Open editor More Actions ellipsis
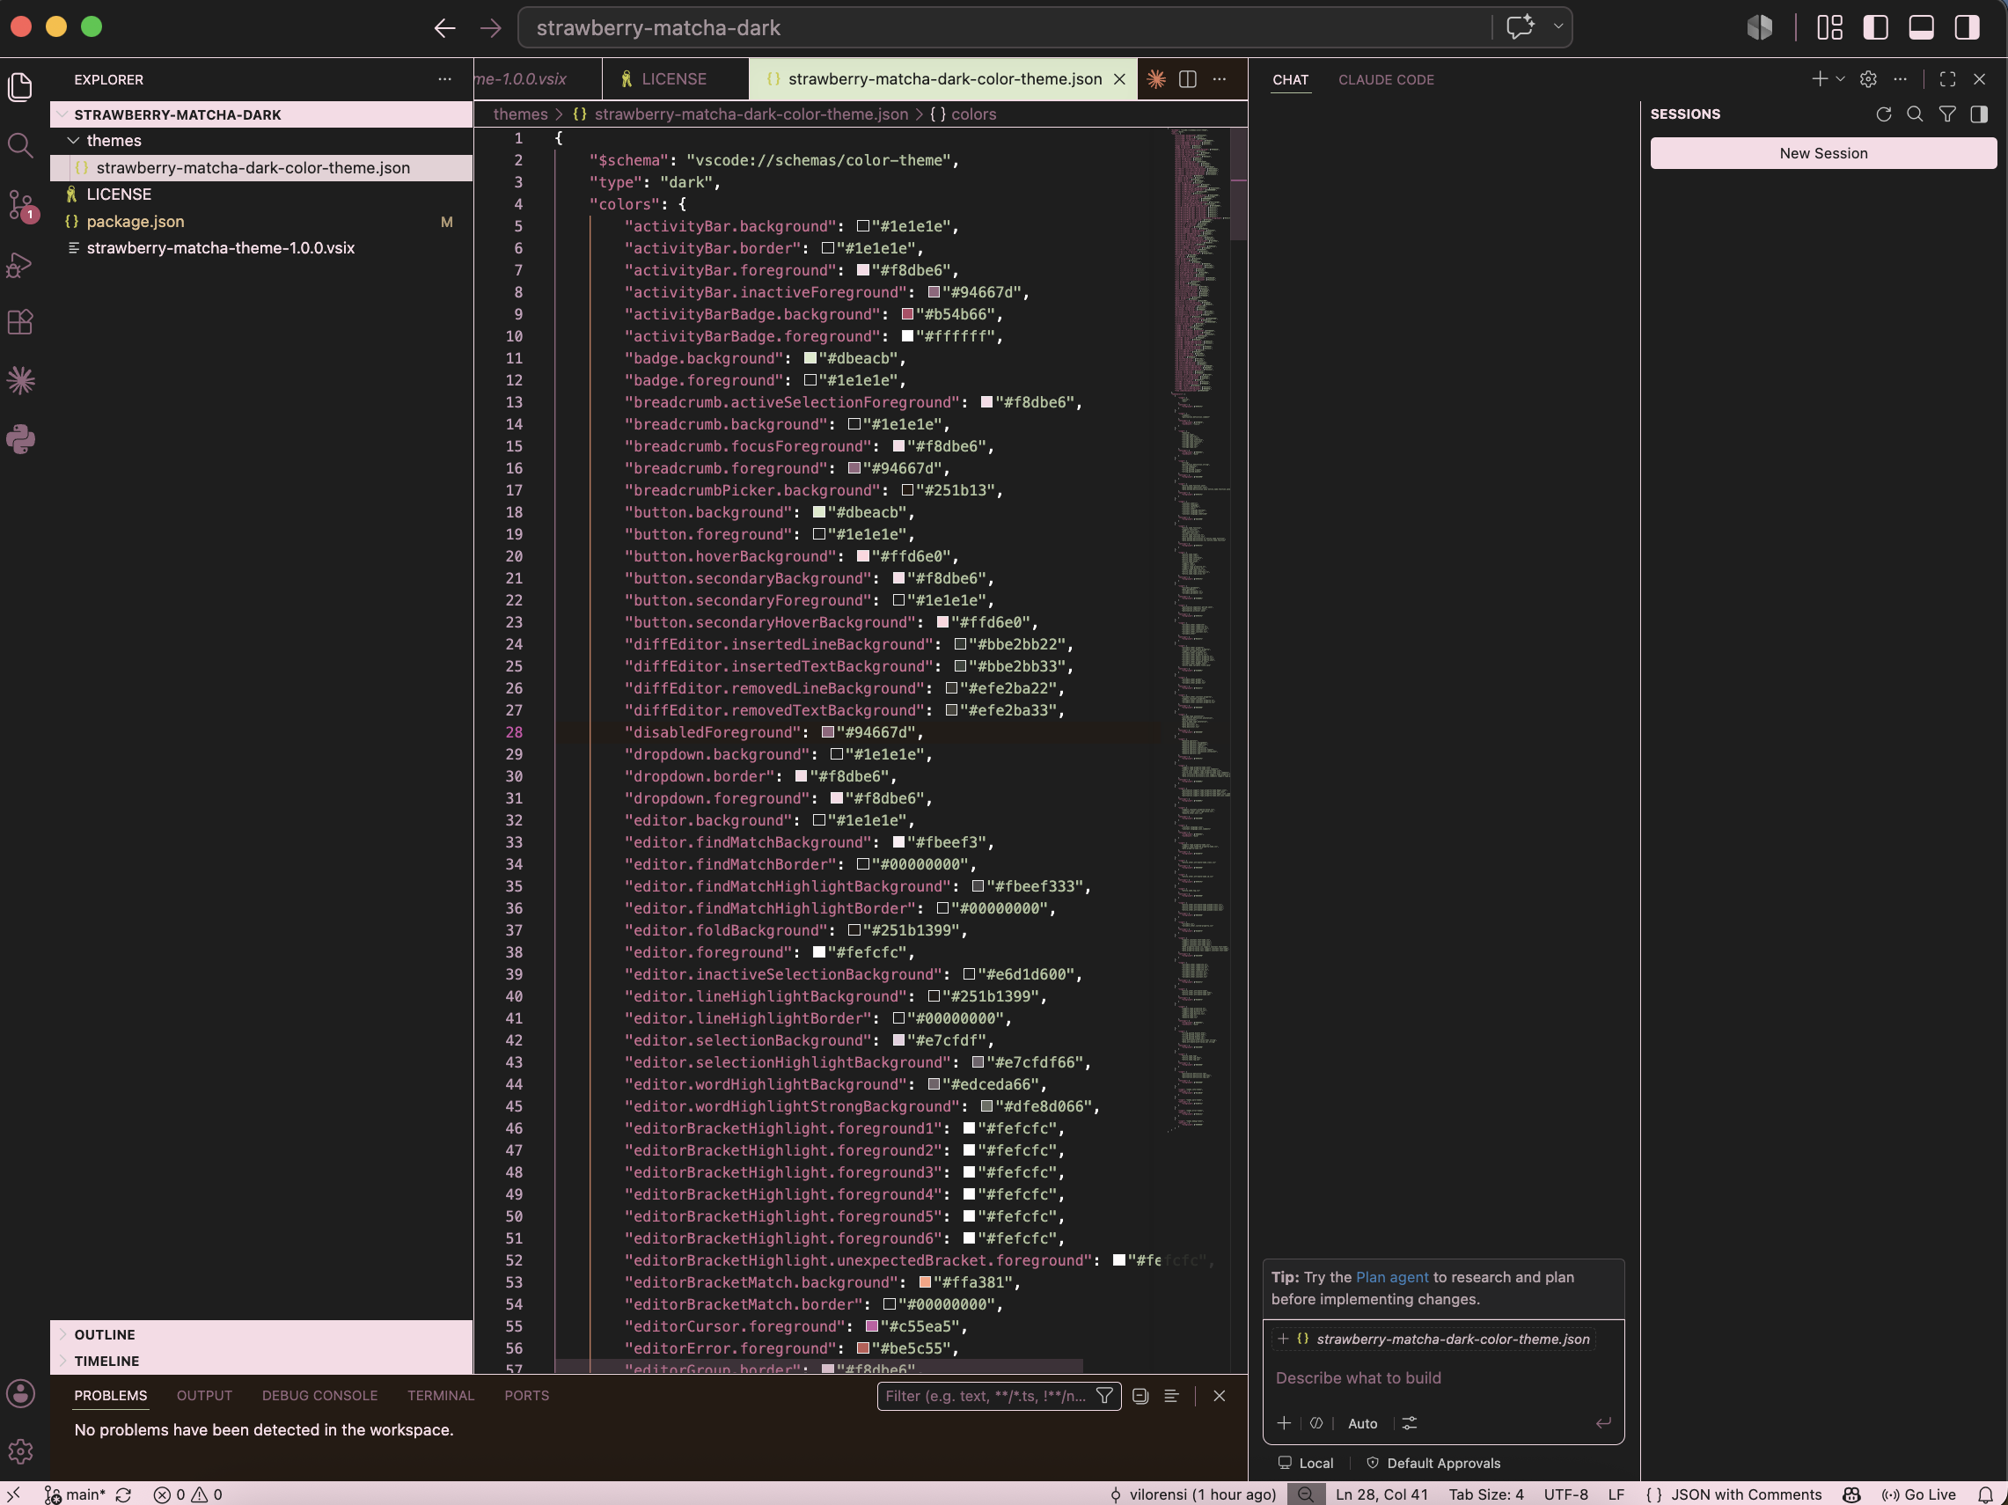 [1220, 79]
